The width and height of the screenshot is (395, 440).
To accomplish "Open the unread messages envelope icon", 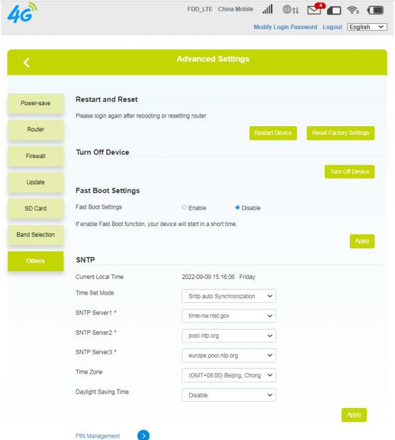I will click(315, 9).
